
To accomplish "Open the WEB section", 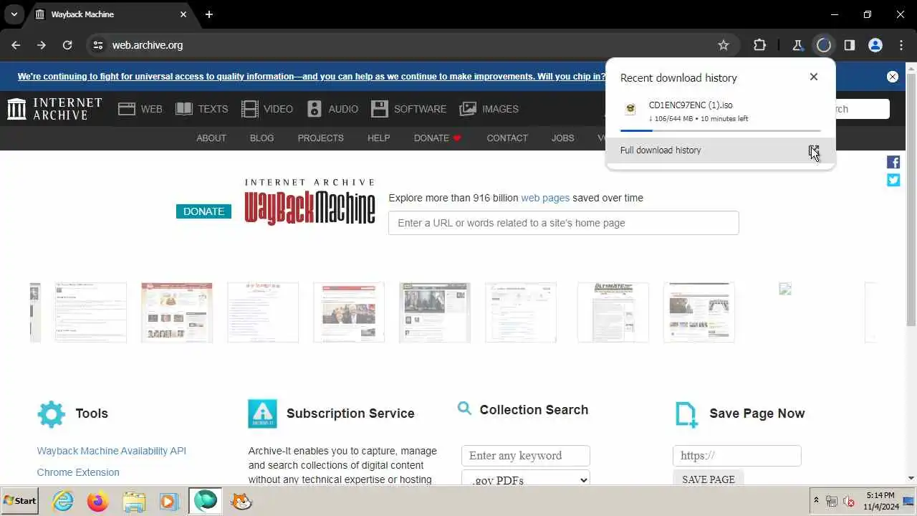I will [x=140, y=109].
